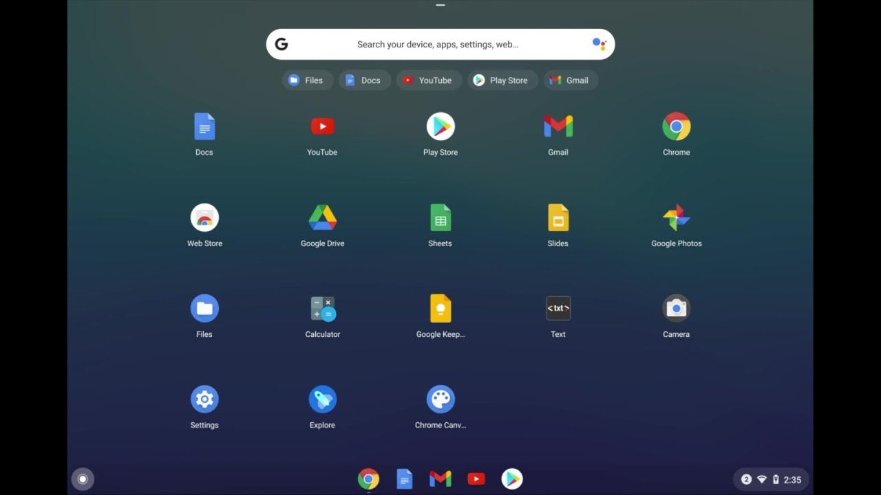The width and height of the screenshot is (881, 495).
Task: Select the Files suggestion chip
Action: pos(308,80)
